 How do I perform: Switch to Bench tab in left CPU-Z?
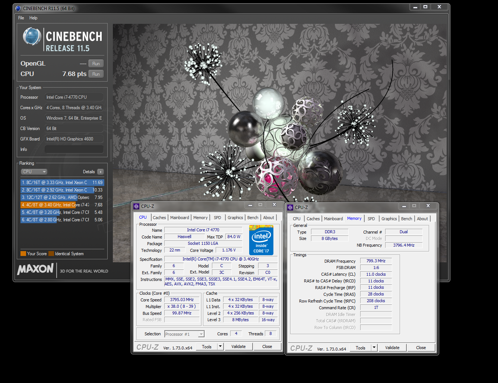(x=253, y=218)
